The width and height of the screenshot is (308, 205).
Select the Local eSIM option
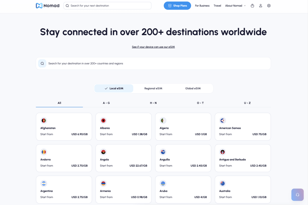114,88
